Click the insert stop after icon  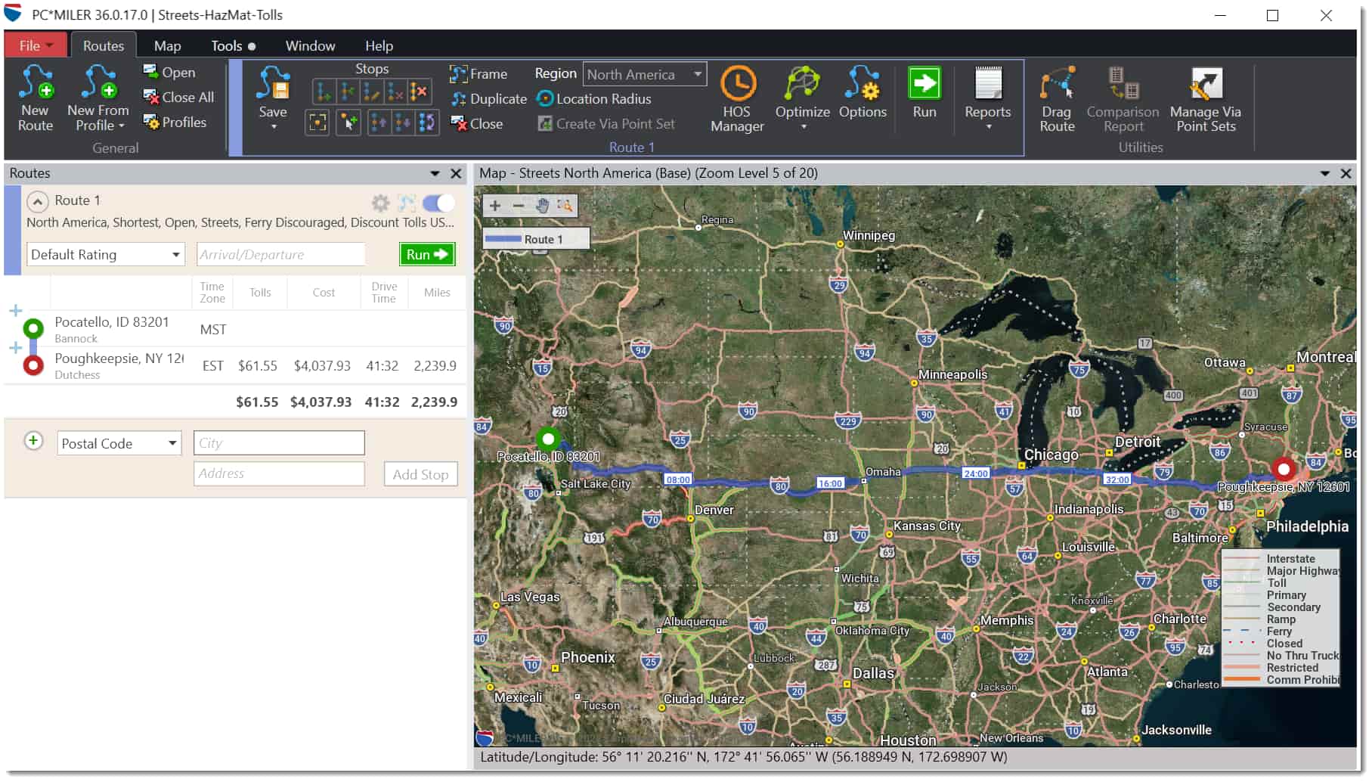(324, 92)
